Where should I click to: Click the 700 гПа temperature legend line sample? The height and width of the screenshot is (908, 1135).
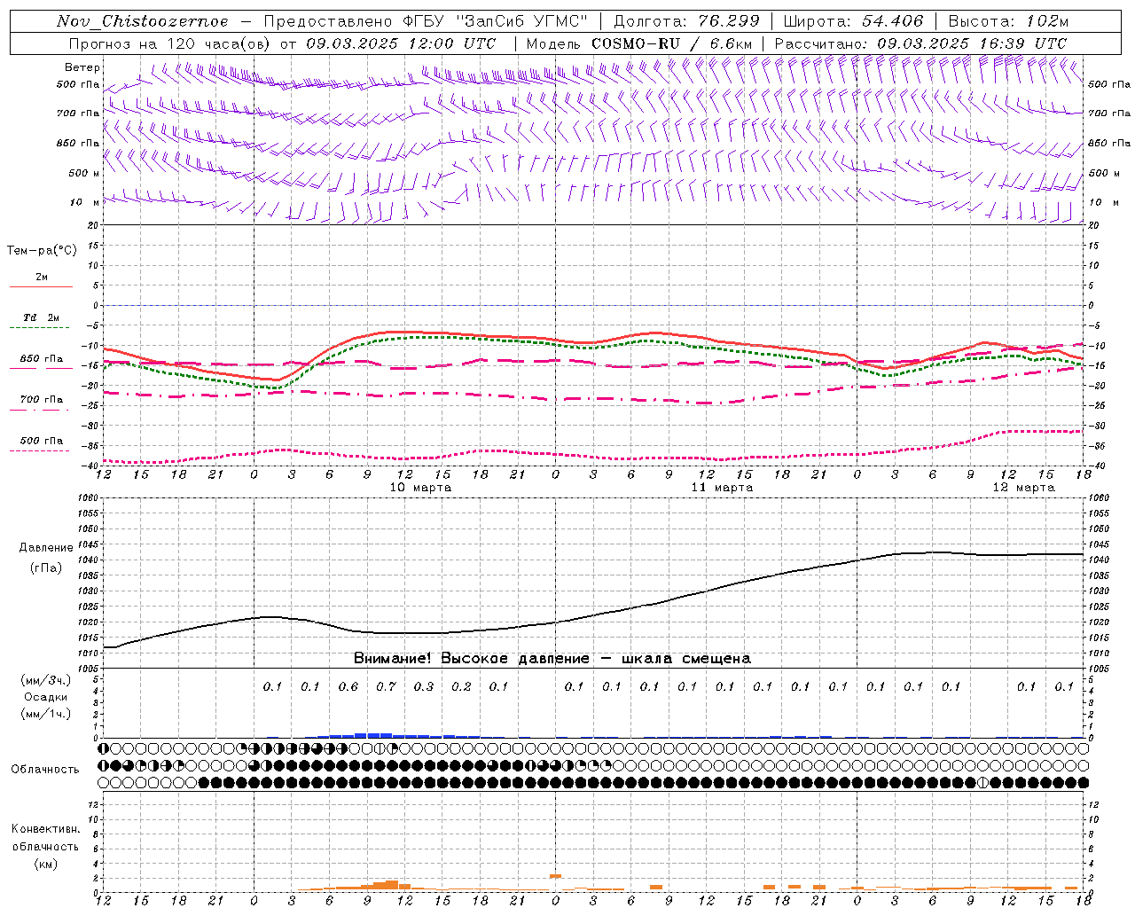(x=41, y=409)
